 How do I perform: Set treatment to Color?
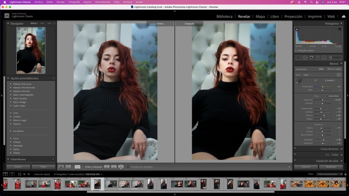321,69
